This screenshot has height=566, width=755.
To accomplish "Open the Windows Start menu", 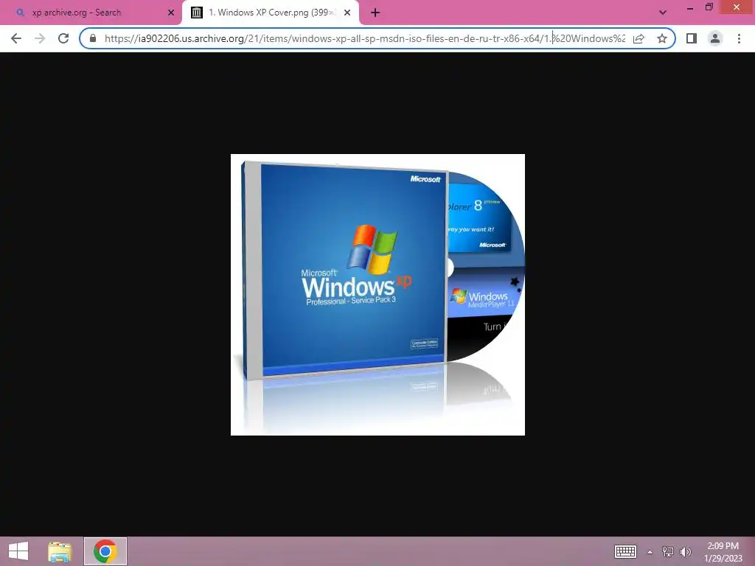I will point(18,551).
